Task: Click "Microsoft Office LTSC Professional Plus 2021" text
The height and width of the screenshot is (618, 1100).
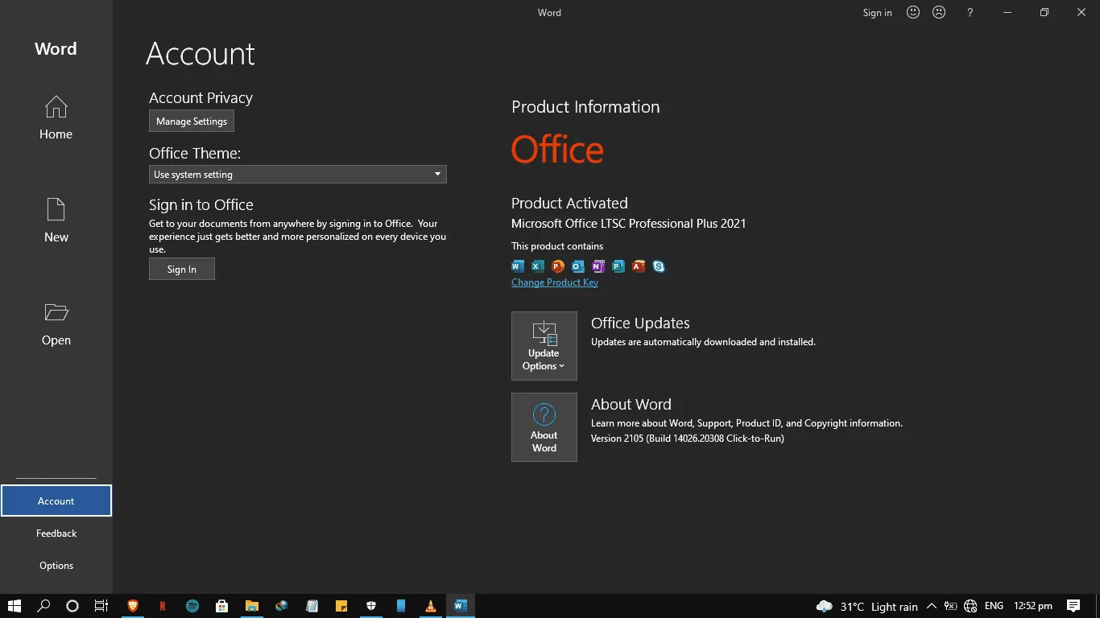Action: pyautogui.click(x=629, y=224)
